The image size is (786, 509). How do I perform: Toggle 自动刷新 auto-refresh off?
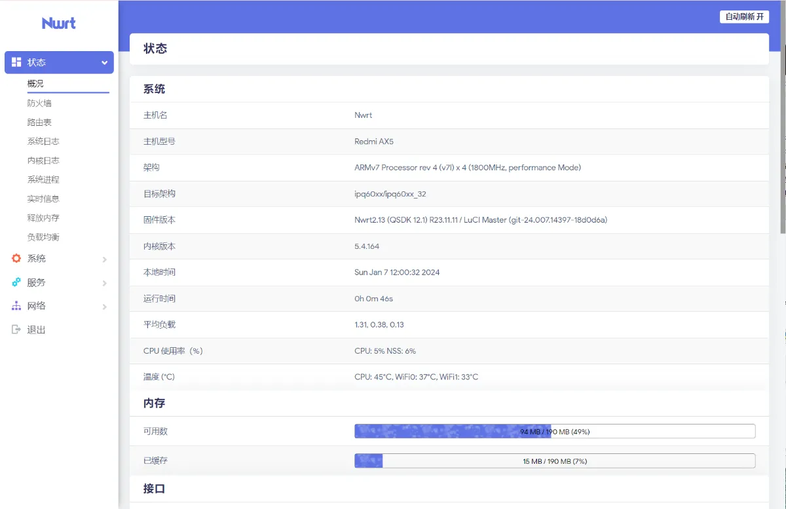pyautogui.click(x=743, y=16)
